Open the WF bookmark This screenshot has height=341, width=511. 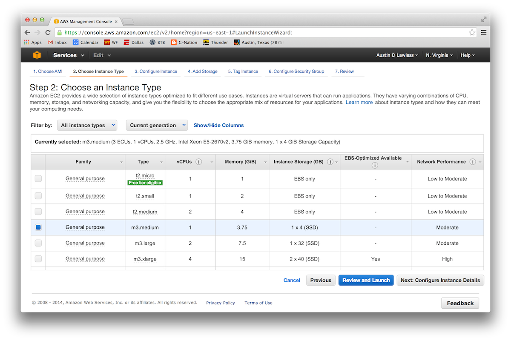click(x=111, y=43)
